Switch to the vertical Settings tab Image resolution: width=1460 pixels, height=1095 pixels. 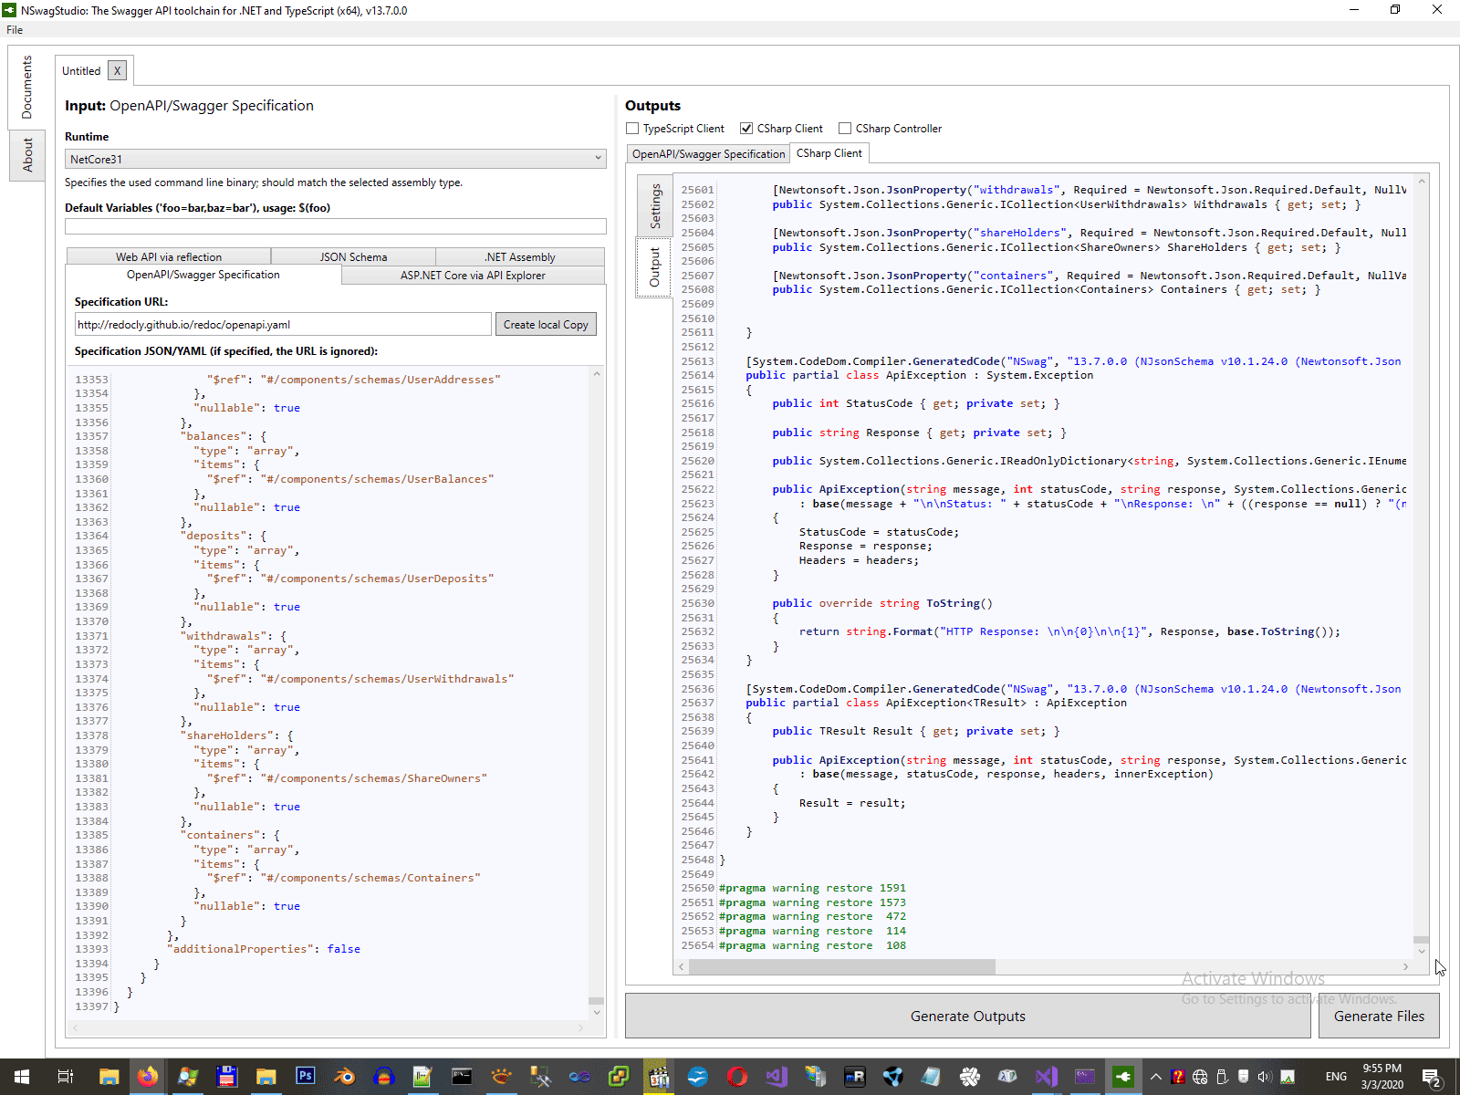655,206
